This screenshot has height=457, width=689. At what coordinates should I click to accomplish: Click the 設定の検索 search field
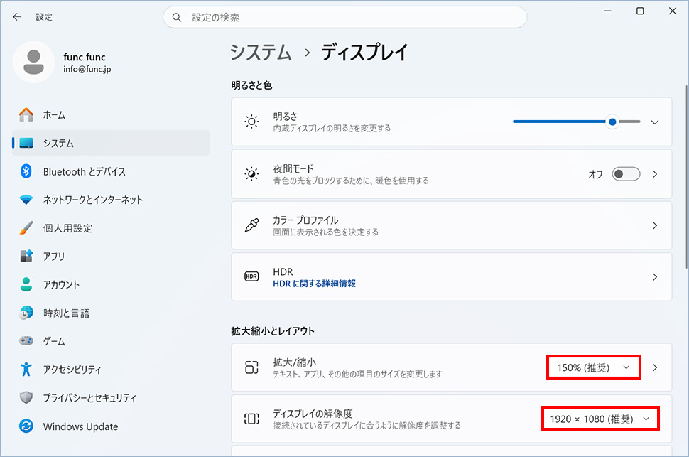[x=345, y=16]
